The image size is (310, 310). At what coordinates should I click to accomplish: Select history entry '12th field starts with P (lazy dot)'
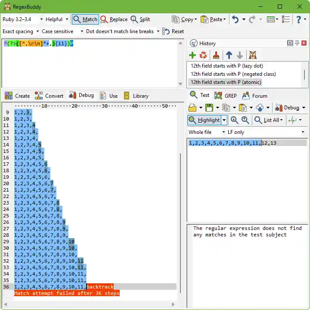click(227, 66)
